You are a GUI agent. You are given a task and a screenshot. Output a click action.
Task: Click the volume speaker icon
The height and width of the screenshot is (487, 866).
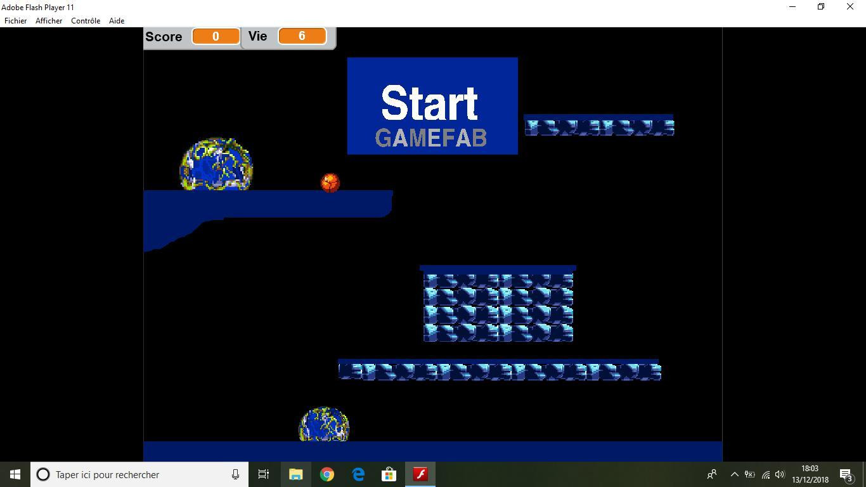[780, 474]
